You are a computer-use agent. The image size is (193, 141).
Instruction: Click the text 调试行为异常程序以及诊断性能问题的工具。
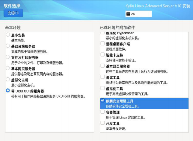tap(137, 83)
